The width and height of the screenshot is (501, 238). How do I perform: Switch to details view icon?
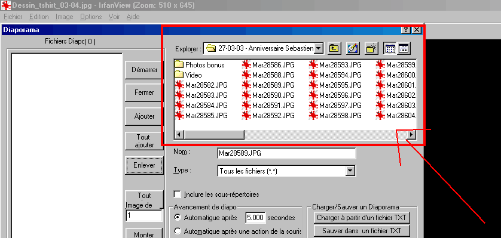coord(404,48)
